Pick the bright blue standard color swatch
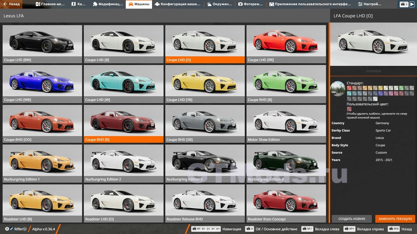Screen dimensions: 417x234 pyautogui.click(x=380, y=94)
